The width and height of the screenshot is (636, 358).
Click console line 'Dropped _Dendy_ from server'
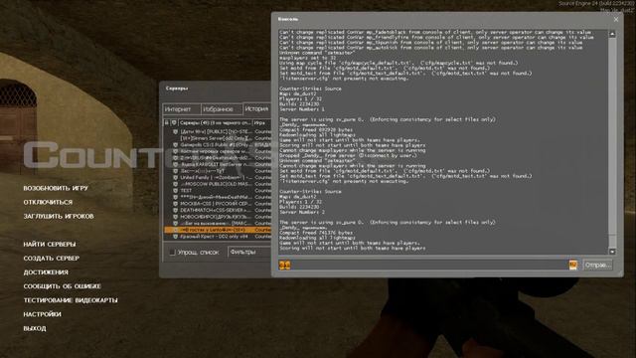tap(348, 155)
